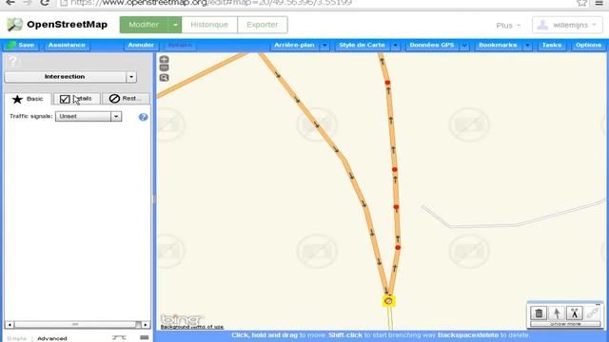The height and width of the screenshot is (342, 609).
Task: Click the way-shaped icon beside Advanced
Action: pyautogui.click(x=119, y=338)
